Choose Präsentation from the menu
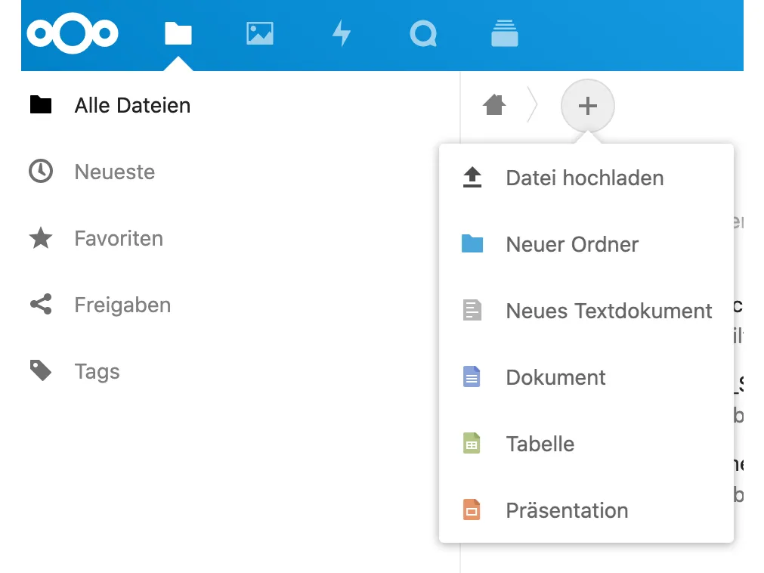 pos(586,510)
